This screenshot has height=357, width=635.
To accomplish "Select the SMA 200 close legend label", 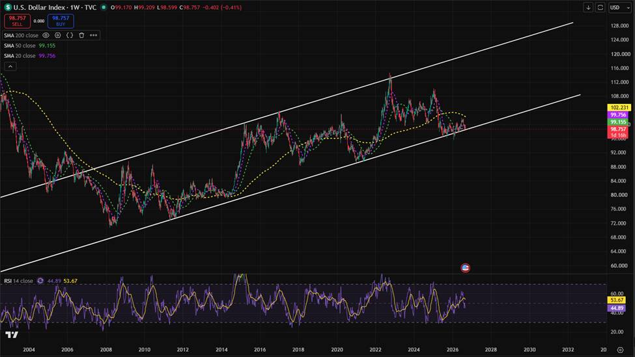I will click(21, 35).
